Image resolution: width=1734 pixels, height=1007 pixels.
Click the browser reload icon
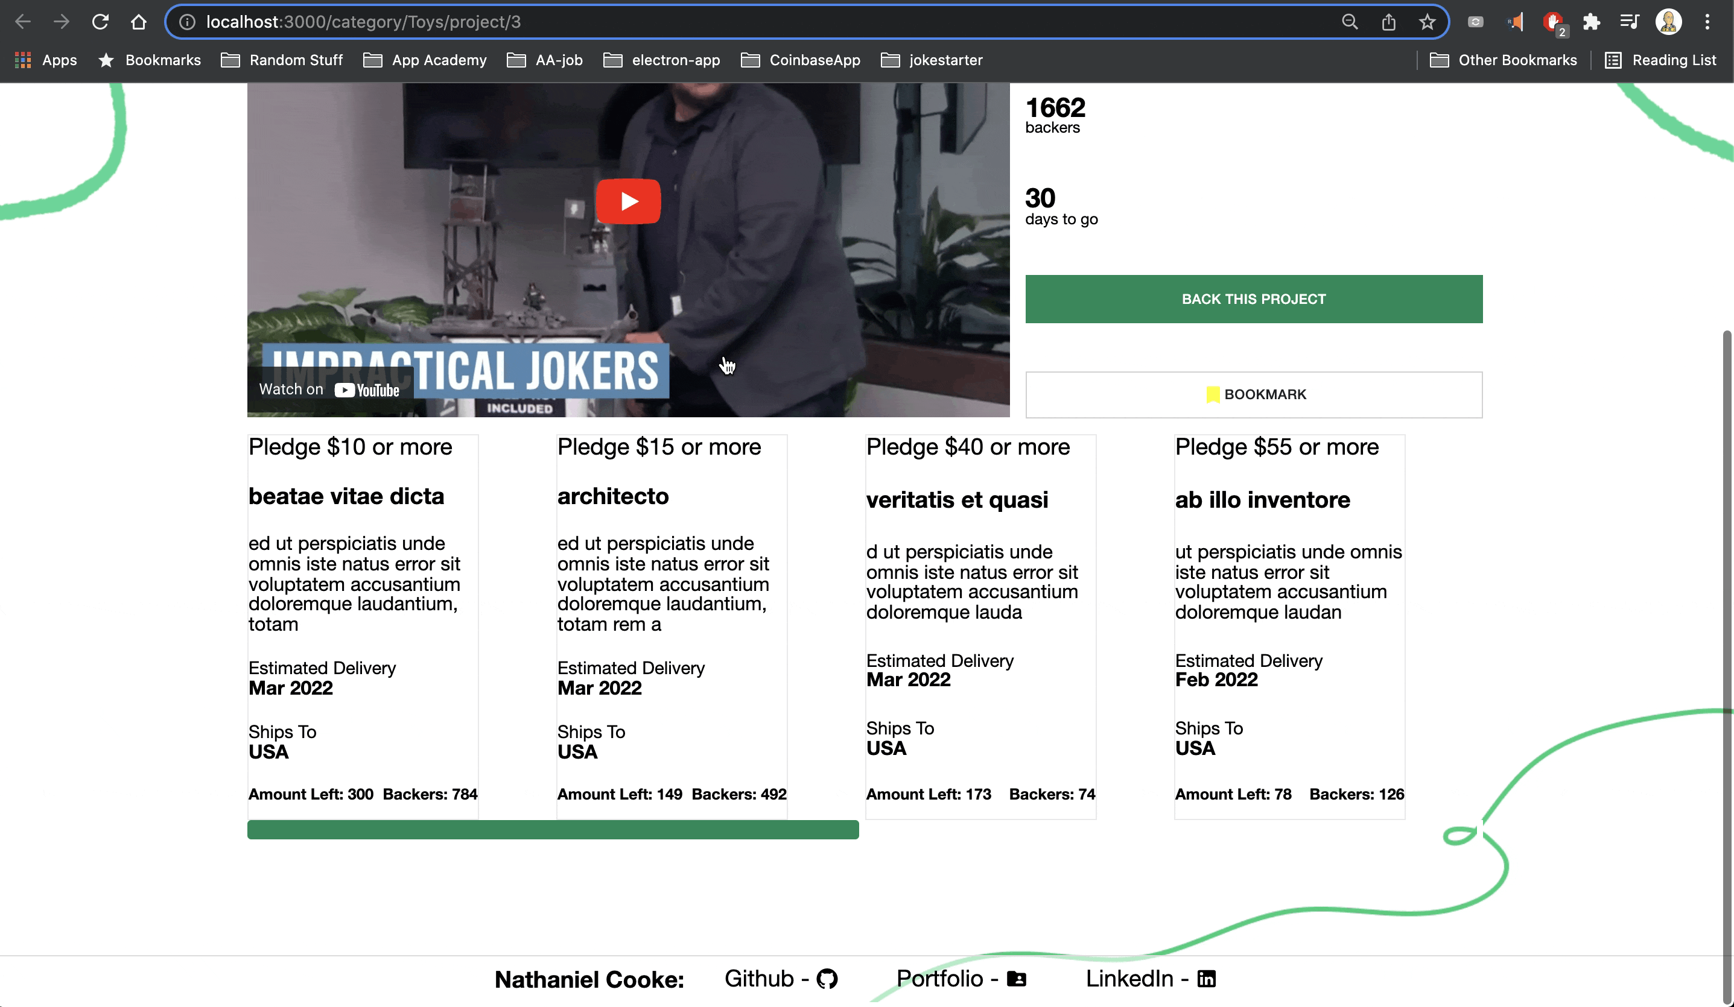[101, 22]
